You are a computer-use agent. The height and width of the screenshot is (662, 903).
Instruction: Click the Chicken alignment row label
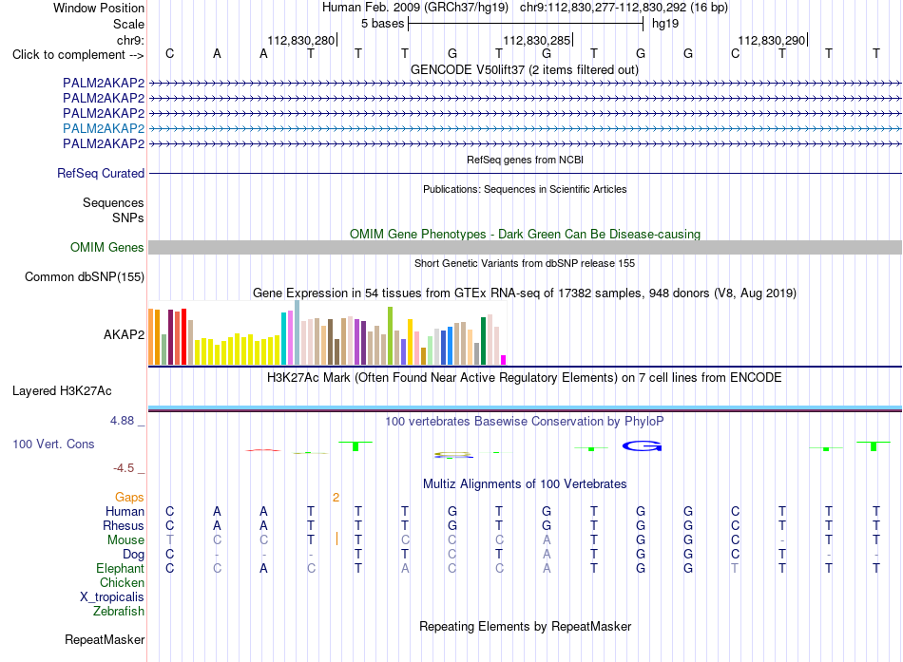122,582
